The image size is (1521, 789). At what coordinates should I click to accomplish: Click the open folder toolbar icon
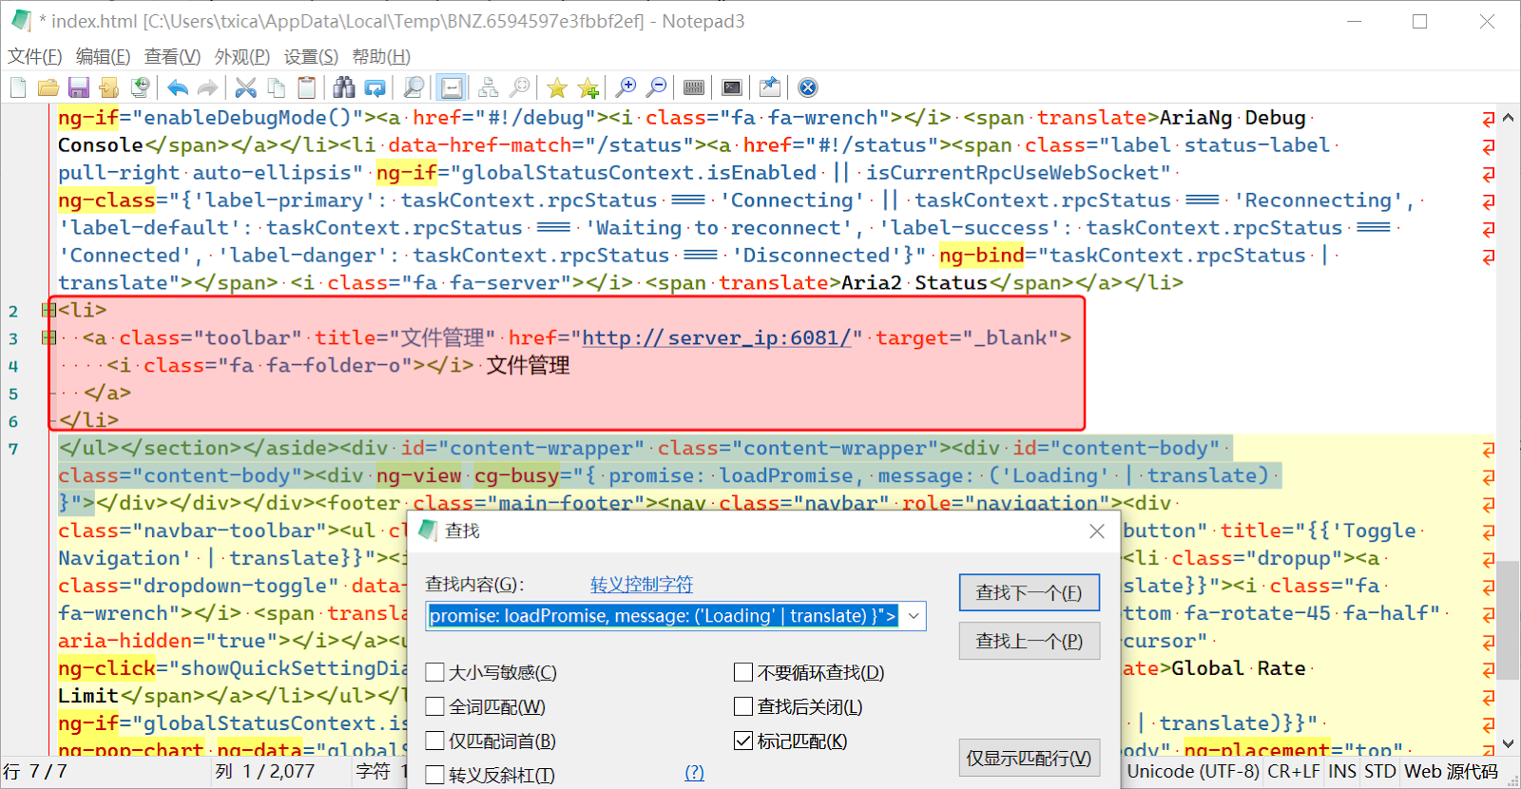[x=48, y=88]
